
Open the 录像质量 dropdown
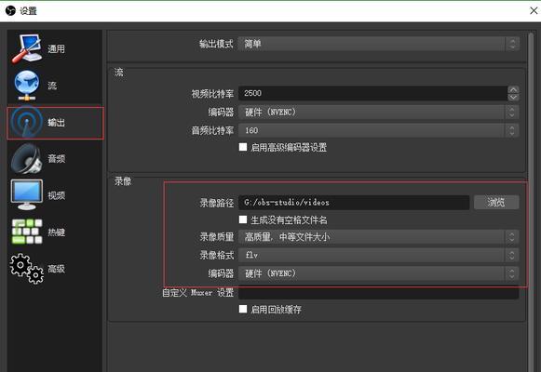pos(378,237)
